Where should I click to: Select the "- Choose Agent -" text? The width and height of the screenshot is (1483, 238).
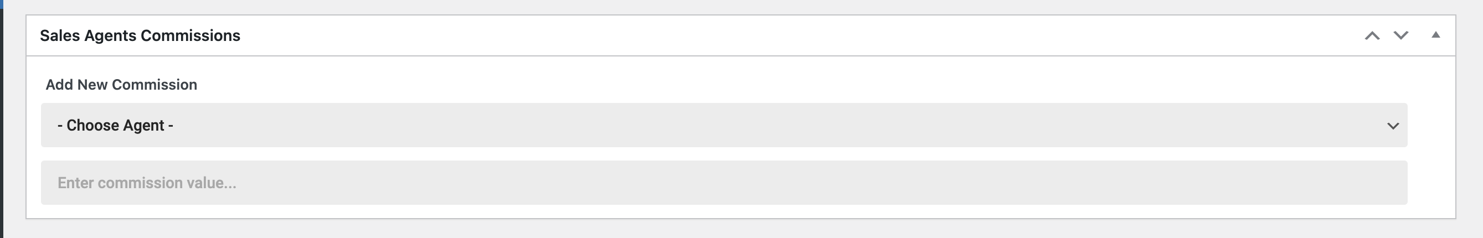[115, 125]
